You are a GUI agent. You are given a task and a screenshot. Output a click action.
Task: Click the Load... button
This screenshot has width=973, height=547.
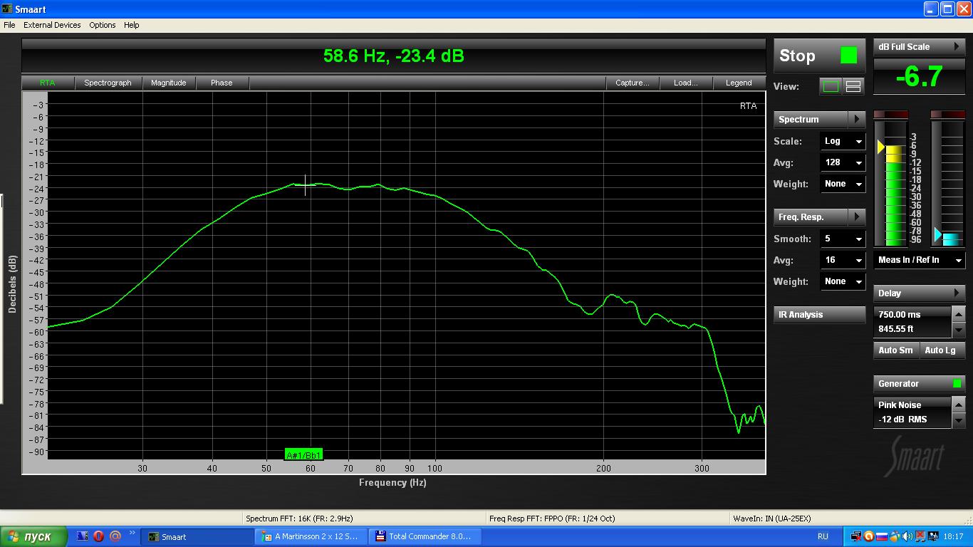click(685, 83)
